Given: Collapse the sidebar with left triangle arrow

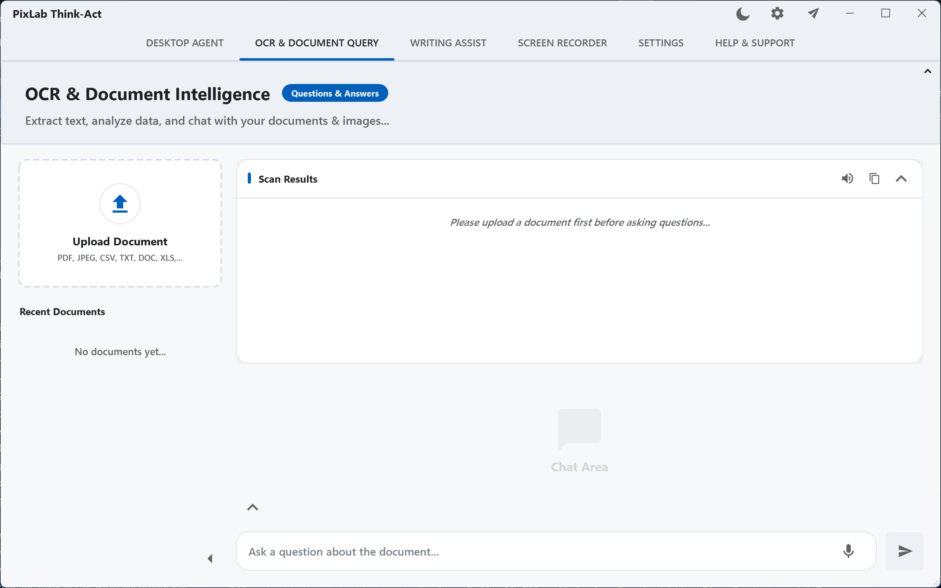Looking at the screenshot, I should coord(210,558).
